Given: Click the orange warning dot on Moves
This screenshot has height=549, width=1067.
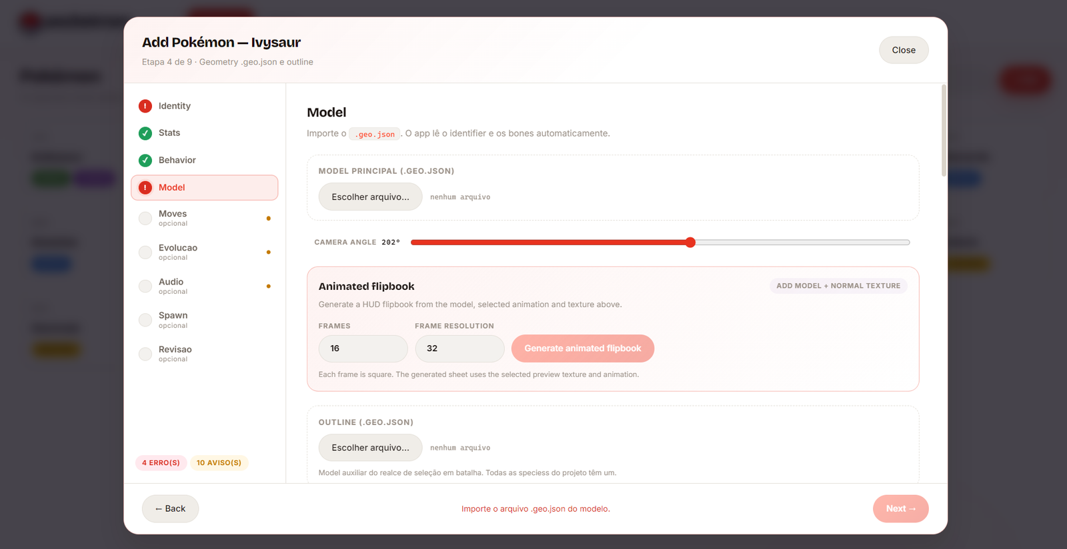Looking at the screenshot, I should pos(269,219).
